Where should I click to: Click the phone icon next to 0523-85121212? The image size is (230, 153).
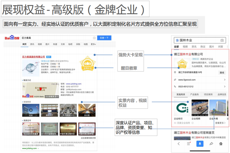(x=175, y=86)
